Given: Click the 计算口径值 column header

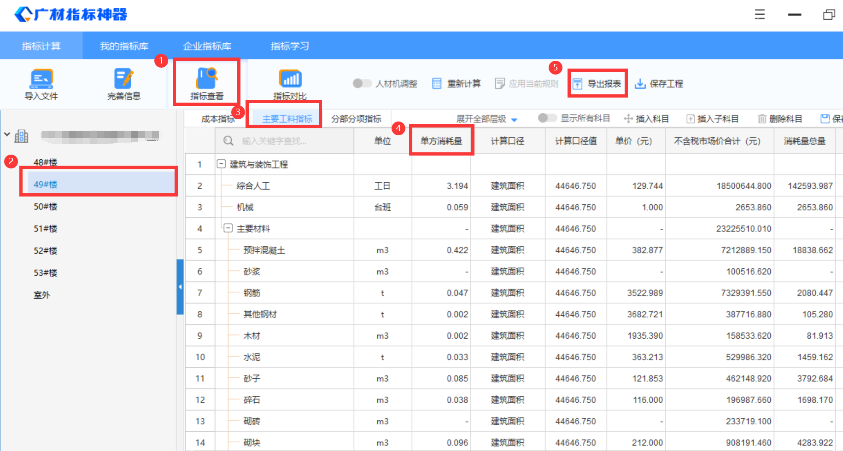Looking at the screenshot, I should coord(576,141).
